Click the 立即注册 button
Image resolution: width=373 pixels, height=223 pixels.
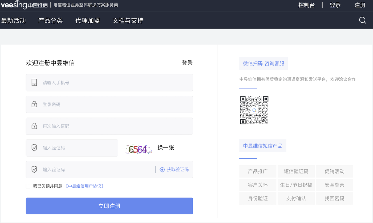pos(109,206)
